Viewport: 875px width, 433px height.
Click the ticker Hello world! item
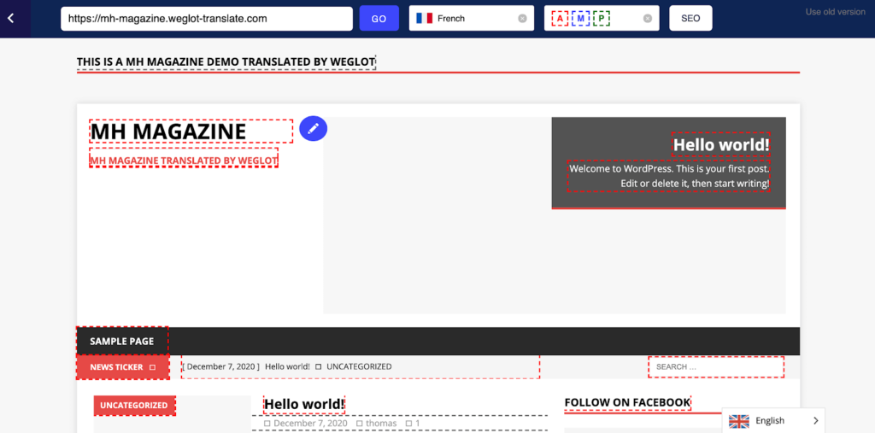pos(287,366)
